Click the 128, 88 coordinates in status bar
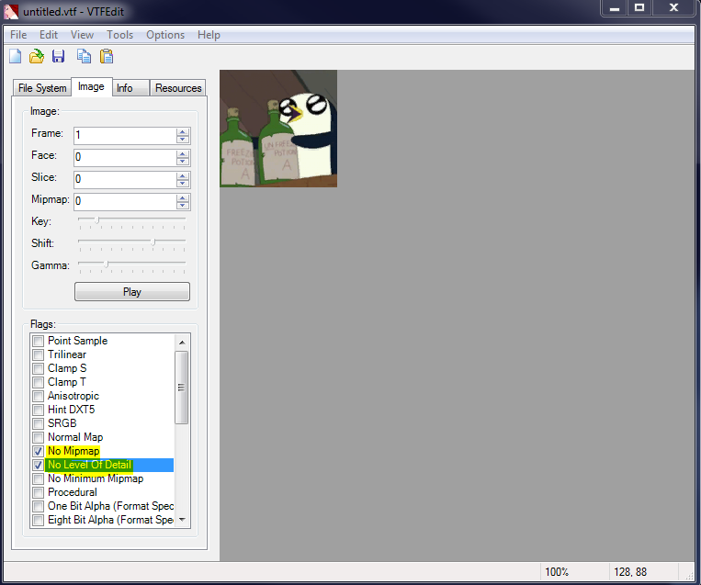Image resolution: width=701 pixels, height=585 pixels. [630, 572]
